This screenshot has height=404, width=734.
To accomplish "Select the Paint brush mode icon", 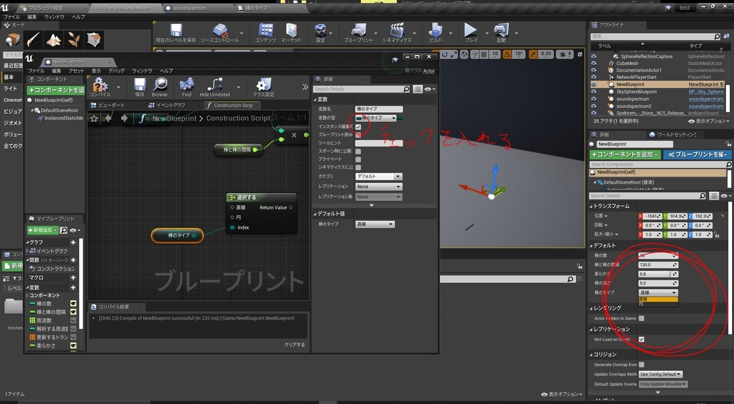I will coord(33,40).
